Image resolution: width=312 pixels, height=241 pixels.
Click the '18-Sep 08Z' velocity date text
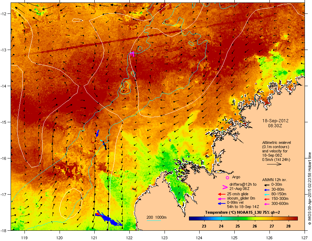(272, 155)
